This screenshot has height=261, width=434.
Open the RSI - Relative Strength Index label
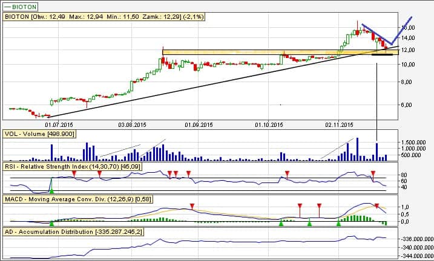(x=71, y=165)
